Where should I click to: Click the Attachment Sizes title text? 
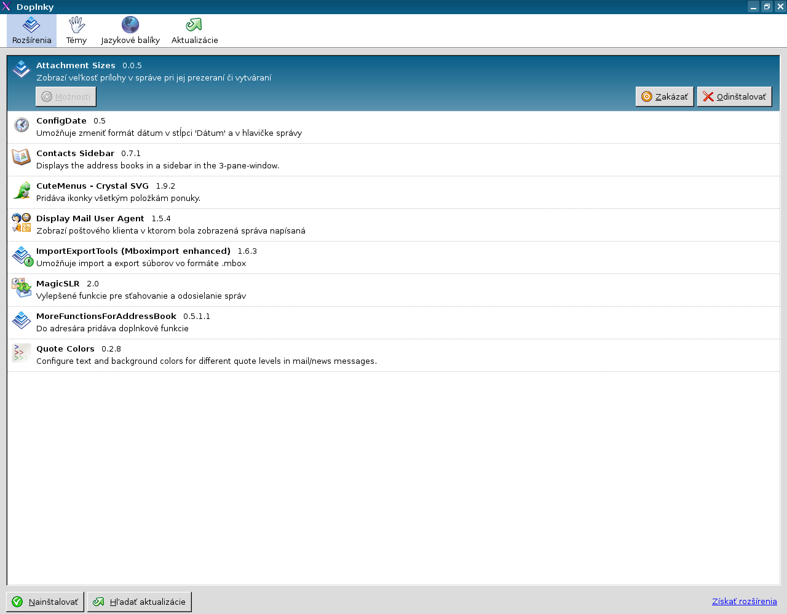tap(76, 65)
